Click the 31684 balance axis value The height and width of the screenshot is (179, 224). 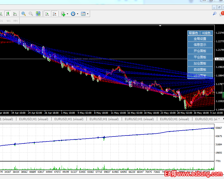(219, 145)
